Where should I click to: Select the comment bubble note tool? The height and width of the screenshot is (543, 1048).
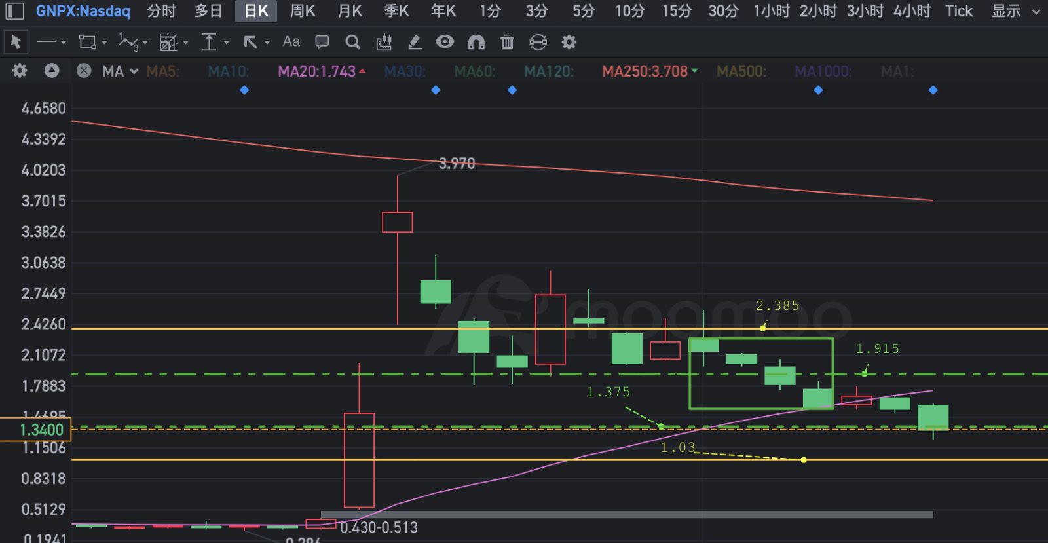322,43
